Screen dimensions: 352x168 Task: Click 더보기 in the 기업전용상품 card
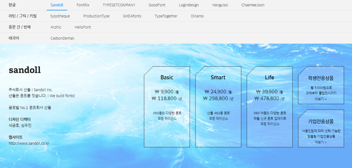pyautogui.click(x=321, y=142)
